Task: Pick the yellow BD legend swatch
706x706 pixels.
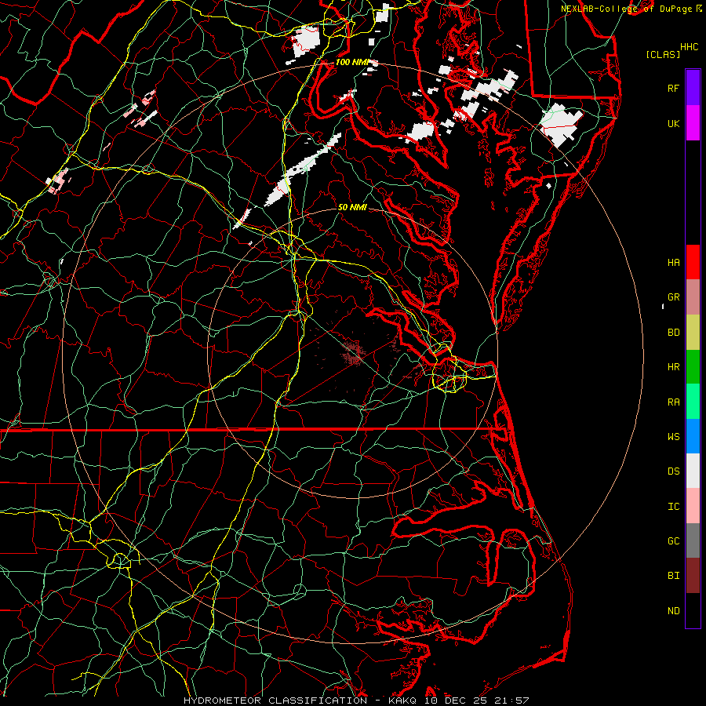Action: click(x=693, y=333)
